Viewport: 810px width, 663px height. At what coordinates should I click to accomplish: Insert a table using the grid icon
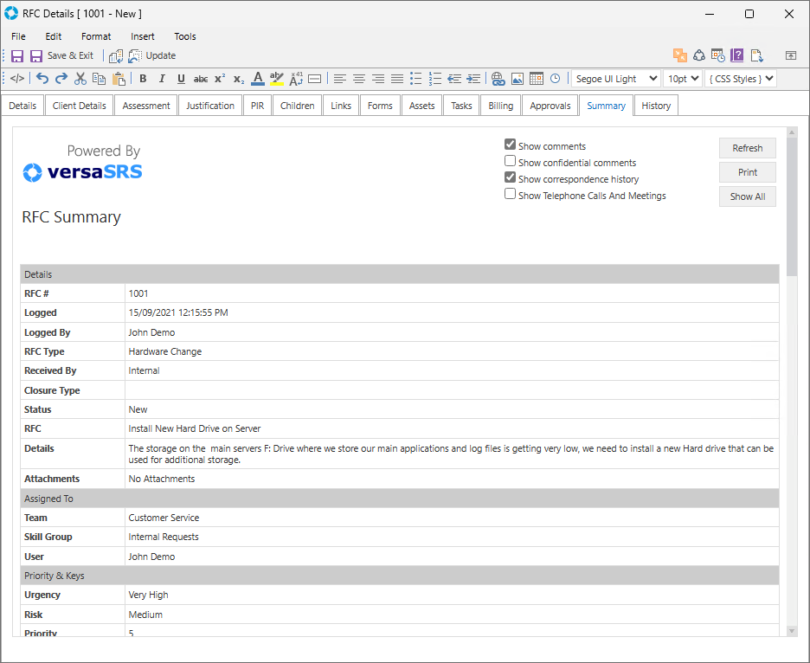[x=536, y=79]
